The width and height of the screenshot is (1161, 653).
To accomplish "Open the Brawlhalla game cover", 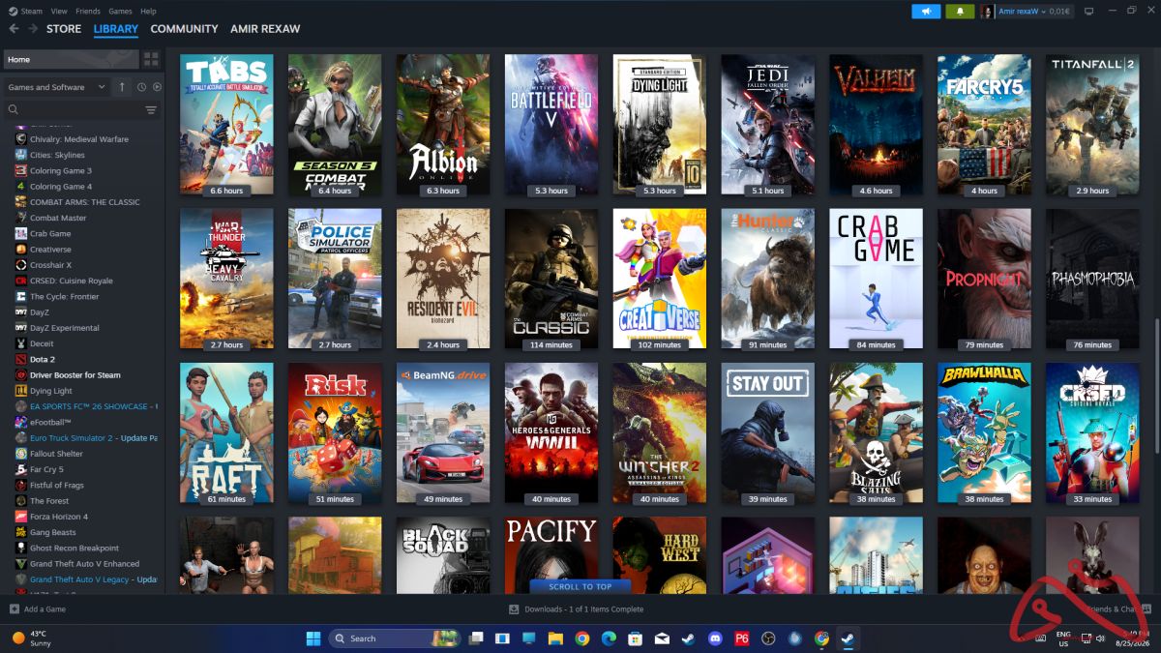I will 984,433.
